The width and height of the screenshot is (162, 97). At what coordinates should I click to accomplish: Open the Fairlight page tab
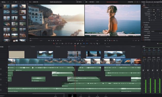coord(97,96)
